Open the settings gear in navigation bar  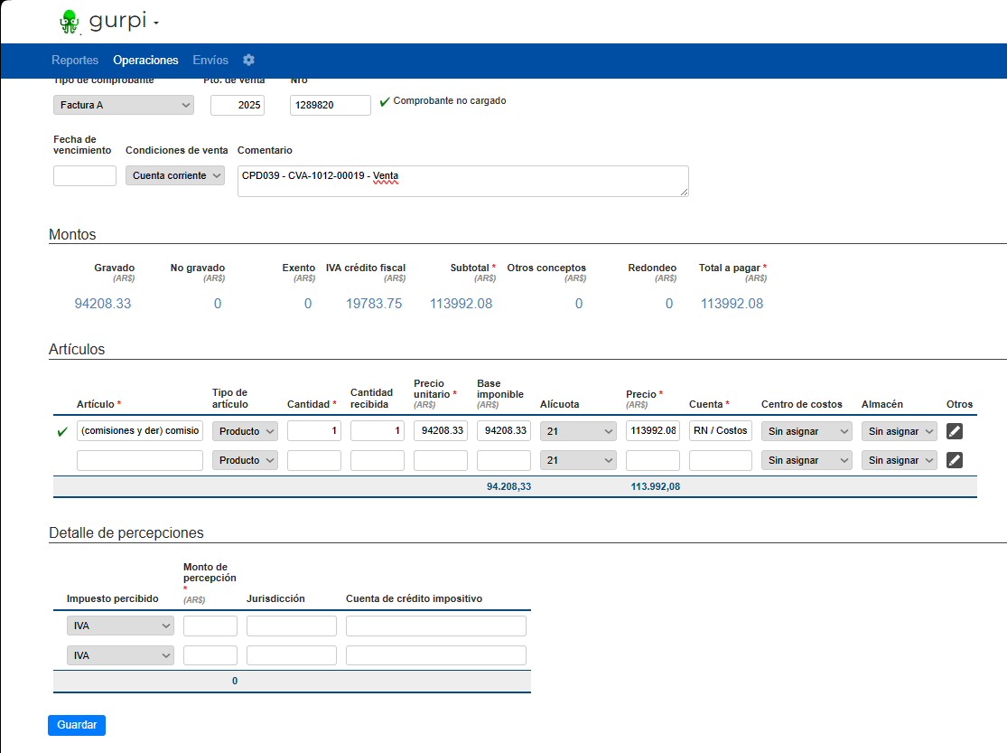(248, 60)
